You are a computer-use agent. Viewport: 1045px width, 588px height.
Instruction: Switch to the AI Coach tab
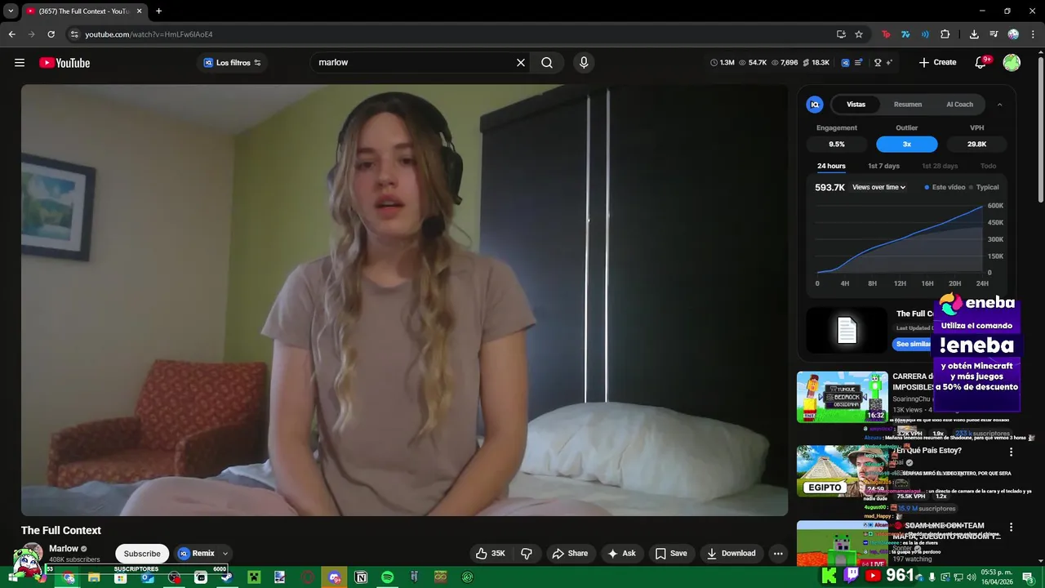pos(959,105)
